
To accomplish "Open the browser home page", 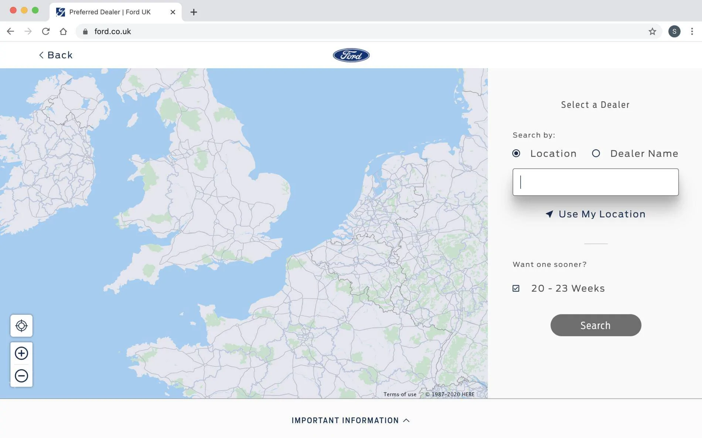I will (63, 31).
